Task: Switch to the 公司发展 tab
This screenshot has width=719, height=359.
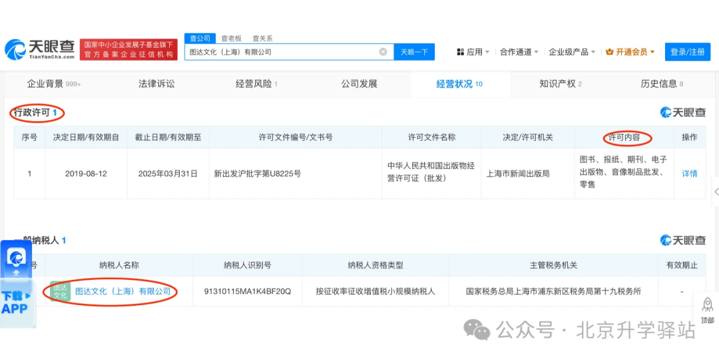Action: click(359, 84)
